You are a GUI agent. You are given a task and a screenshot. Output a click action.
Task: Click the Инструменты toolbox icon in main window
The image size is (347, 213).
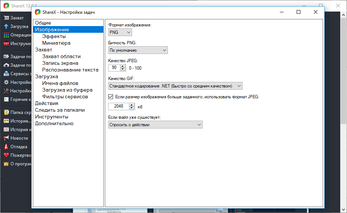6,44
